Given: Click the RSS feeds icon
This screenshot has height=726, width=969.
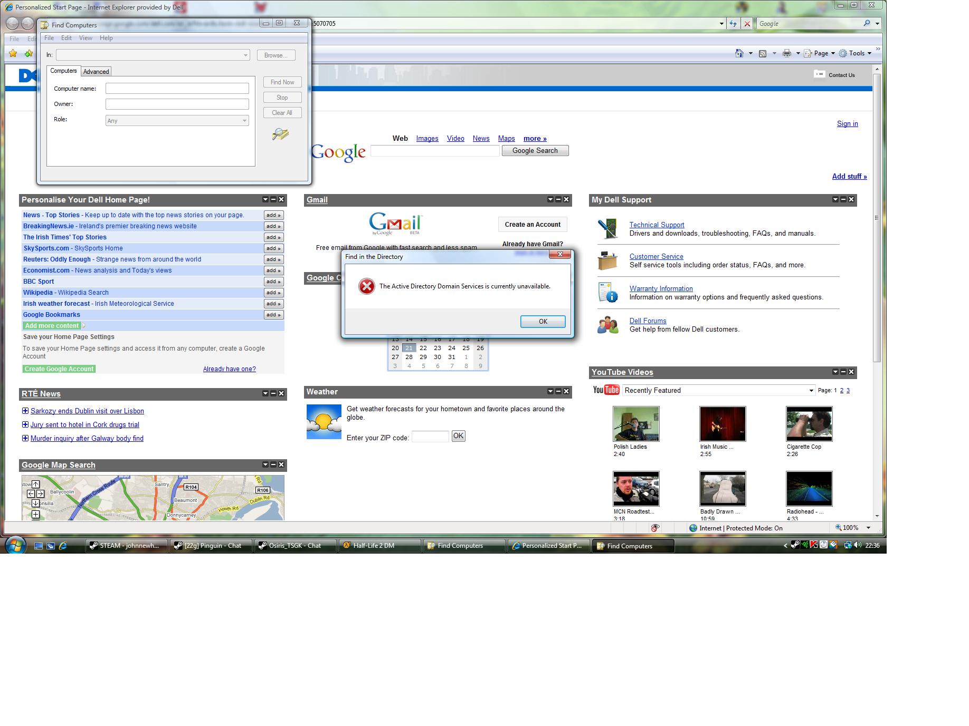Looking at the screenshot, I should point(763,53).
